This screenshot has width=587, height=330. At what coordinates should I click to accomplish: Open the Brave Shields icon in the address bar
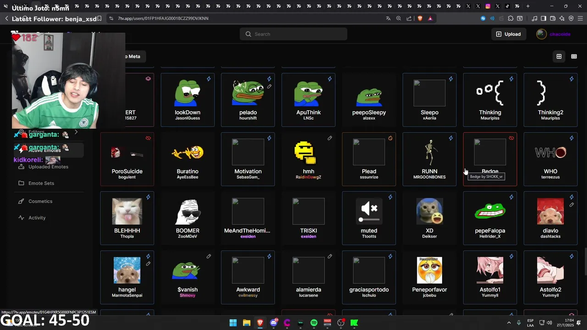[419, 18]
